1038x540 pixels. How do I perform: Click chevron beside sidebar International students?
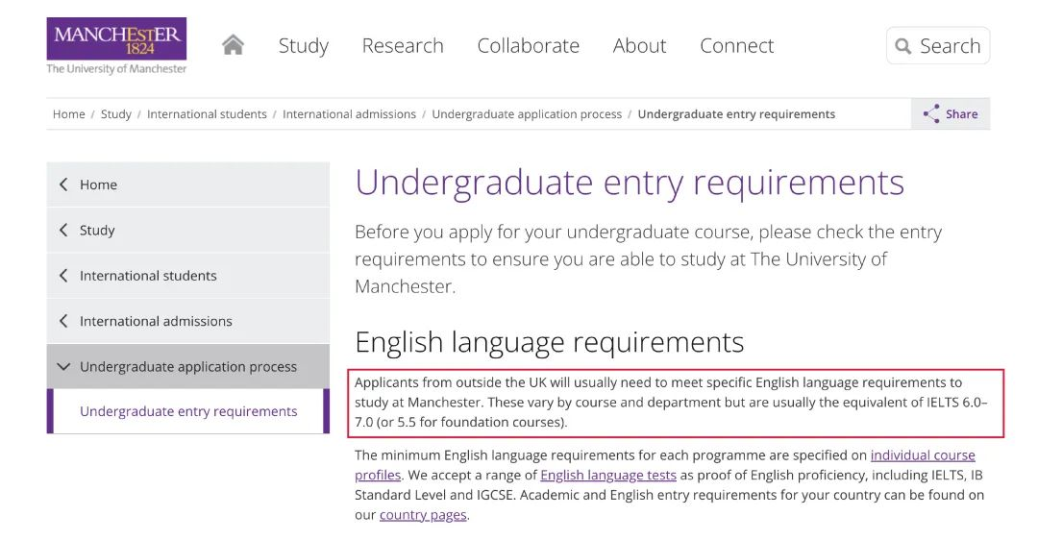click(x=63, y=276)
